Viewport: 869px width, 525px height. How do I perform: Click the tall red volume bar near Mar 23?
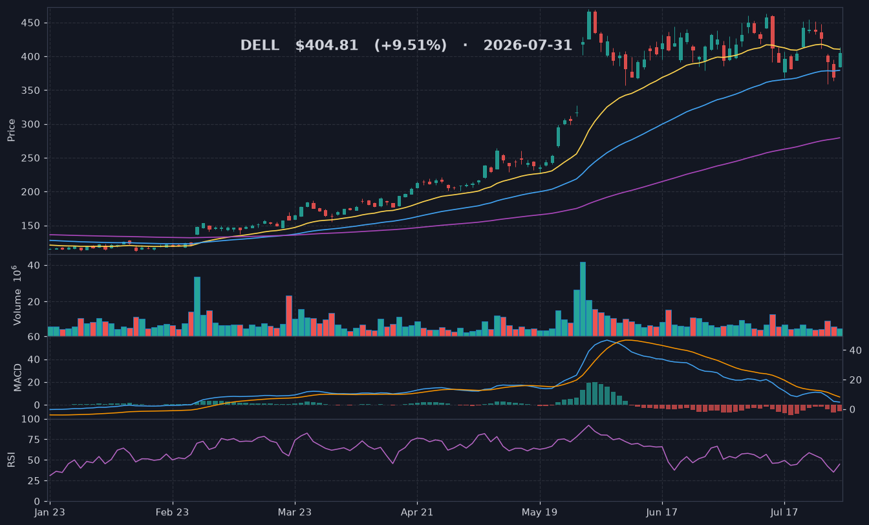(289, 316)
